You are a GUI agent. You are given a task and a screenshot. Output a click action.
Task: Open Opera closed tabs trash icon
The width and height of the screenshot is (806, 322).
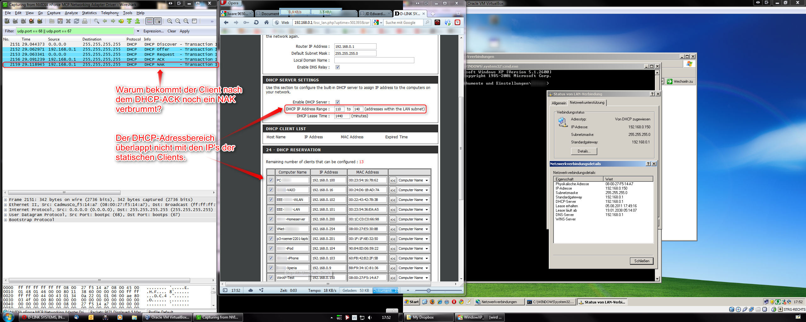pos(458,13)
